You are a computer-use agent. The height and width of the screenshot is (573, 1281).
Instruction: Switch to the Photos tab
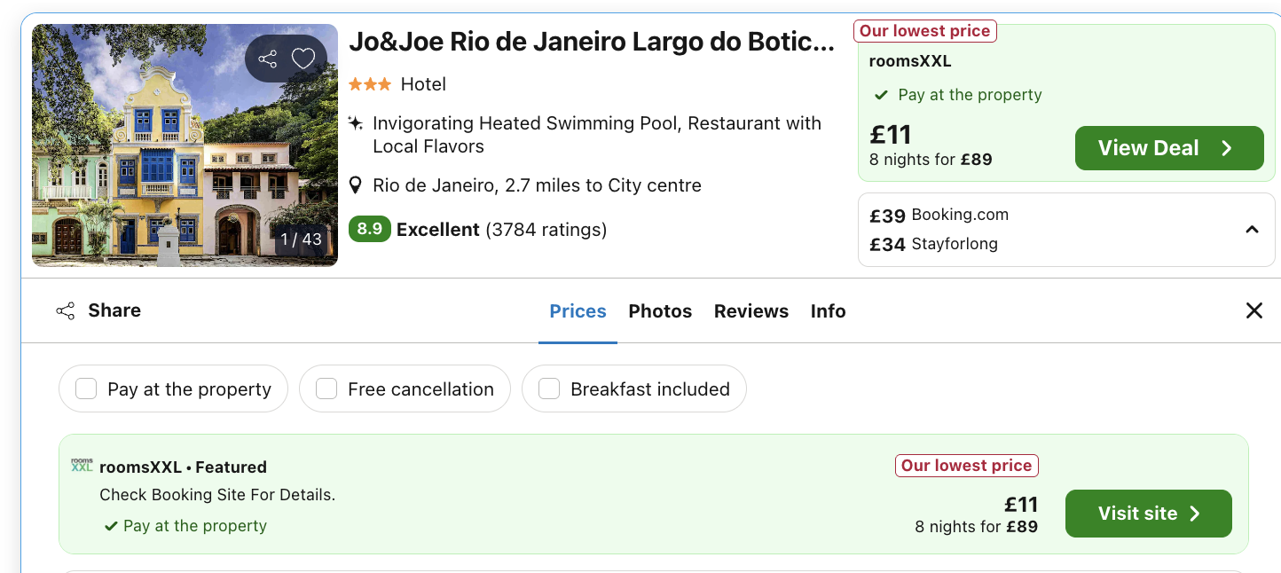pyautogui.click(x=660, y=311)
